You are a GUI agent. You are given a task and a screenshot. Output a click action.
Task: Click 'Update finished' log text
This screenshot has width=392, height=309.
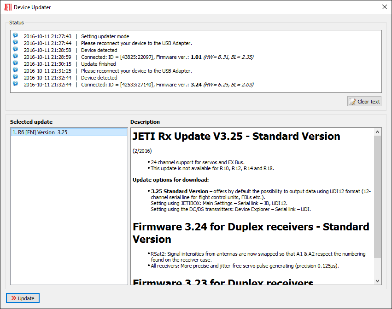click(x=98, y=64)
